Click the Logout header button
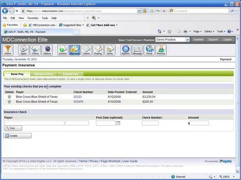The height and width of the screenshot is (180, 241). coord(227,39)
